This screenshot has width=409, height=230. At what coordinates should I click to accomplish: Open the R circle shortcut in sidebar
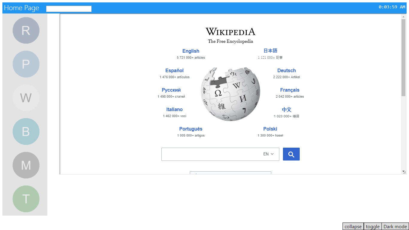click(x=26, y=31)
